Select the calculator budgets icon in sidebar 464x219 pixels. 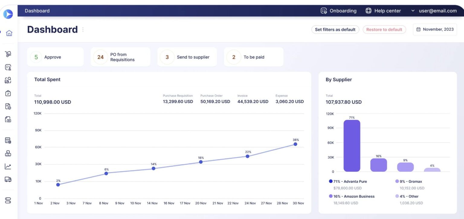(x=8, y=140)
